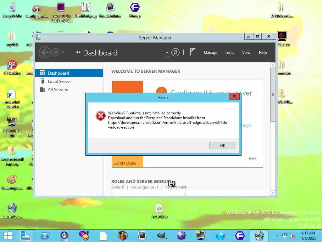Select Dashboard in Server Manager sidebar
The height and width of the screenshot is (242, 322).
click(x=69, y=73)
